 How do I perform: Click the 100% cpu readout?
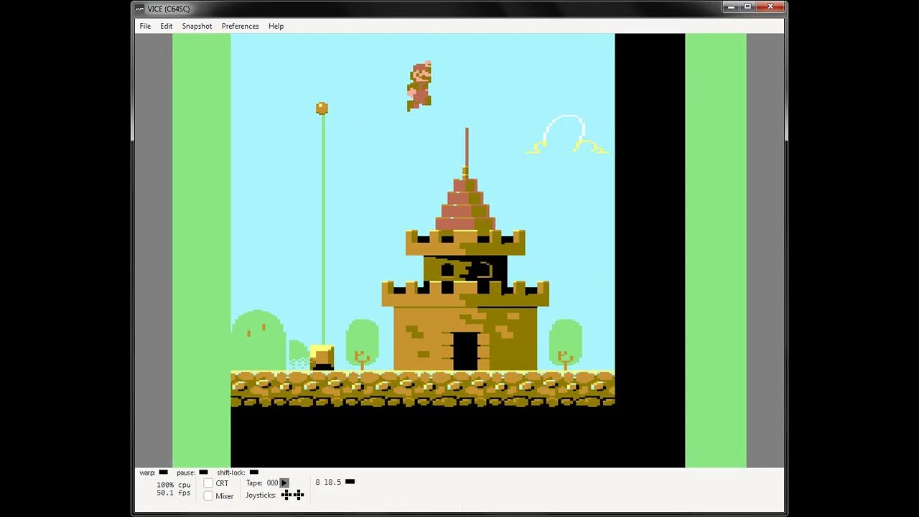[174, 485]
